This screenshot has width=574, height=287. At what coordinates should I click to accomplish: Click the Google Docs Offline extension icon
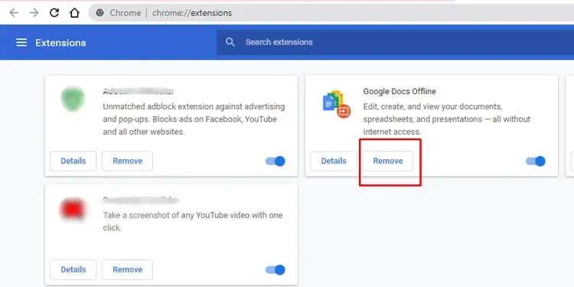click(x=337, y=104)
